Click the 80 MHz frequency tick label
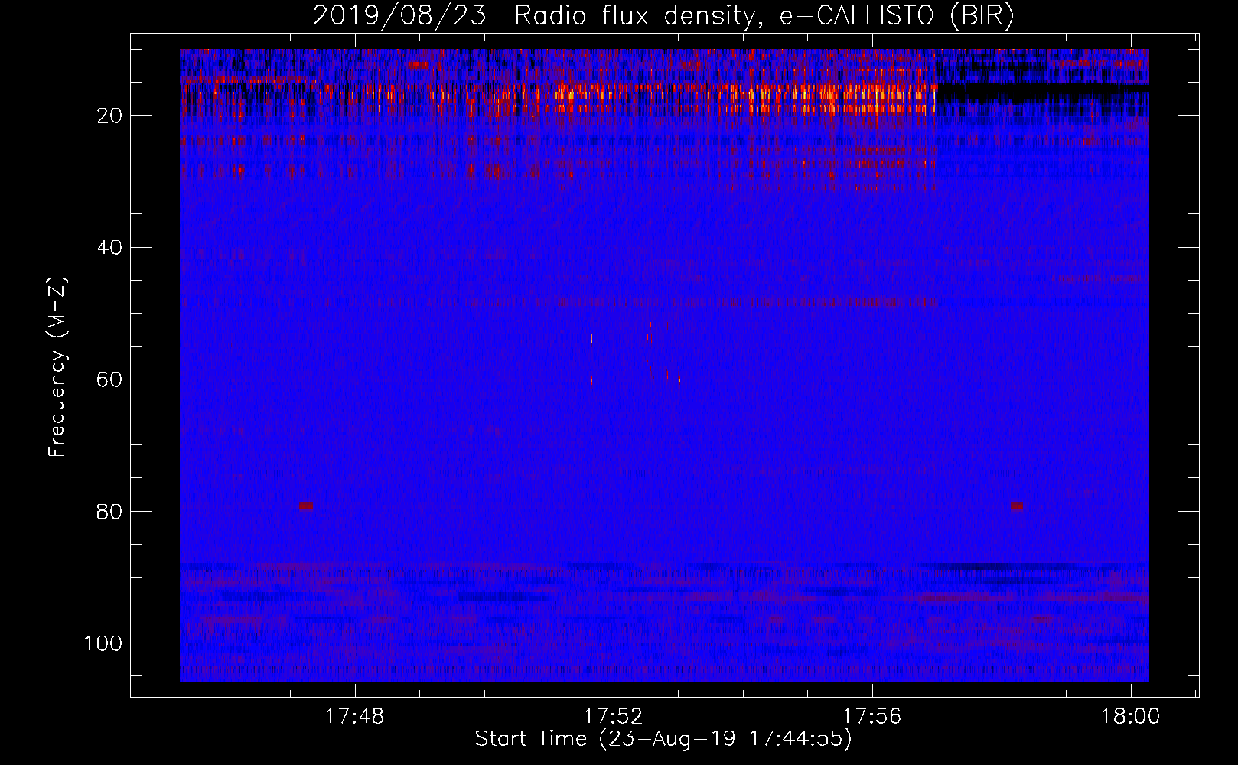The height and width of the screenshot is (765, 1238). [x=110, y=511]
